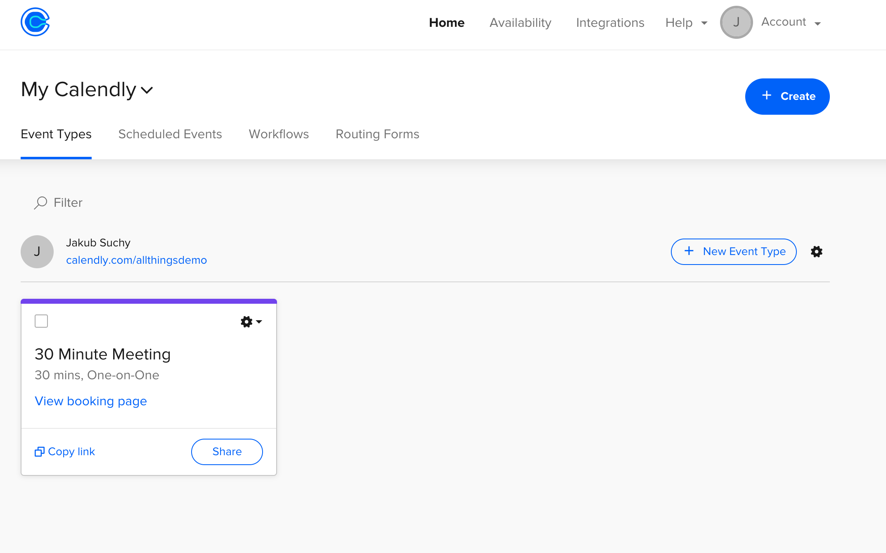The width and height of the screenshot is (886, 553).
Task: Click the Filter magnifying glass icon
Action: tap(40, 203)
